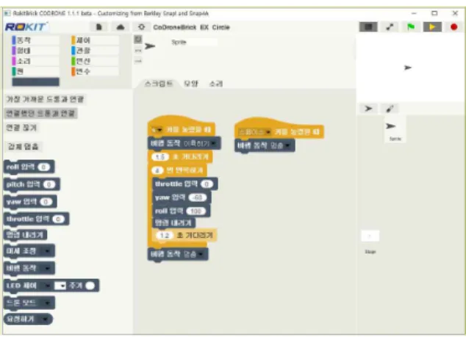Click the sprite arrow shown on the stage
The height and width of the screenshot is (337, 466).
(x=408, y=68)
